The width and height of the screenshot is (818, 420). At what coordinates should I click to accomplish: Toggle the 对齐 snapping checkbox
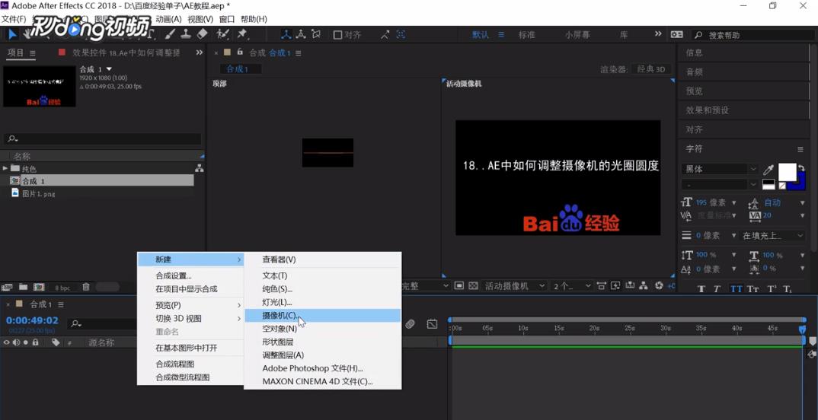point(337,35)
